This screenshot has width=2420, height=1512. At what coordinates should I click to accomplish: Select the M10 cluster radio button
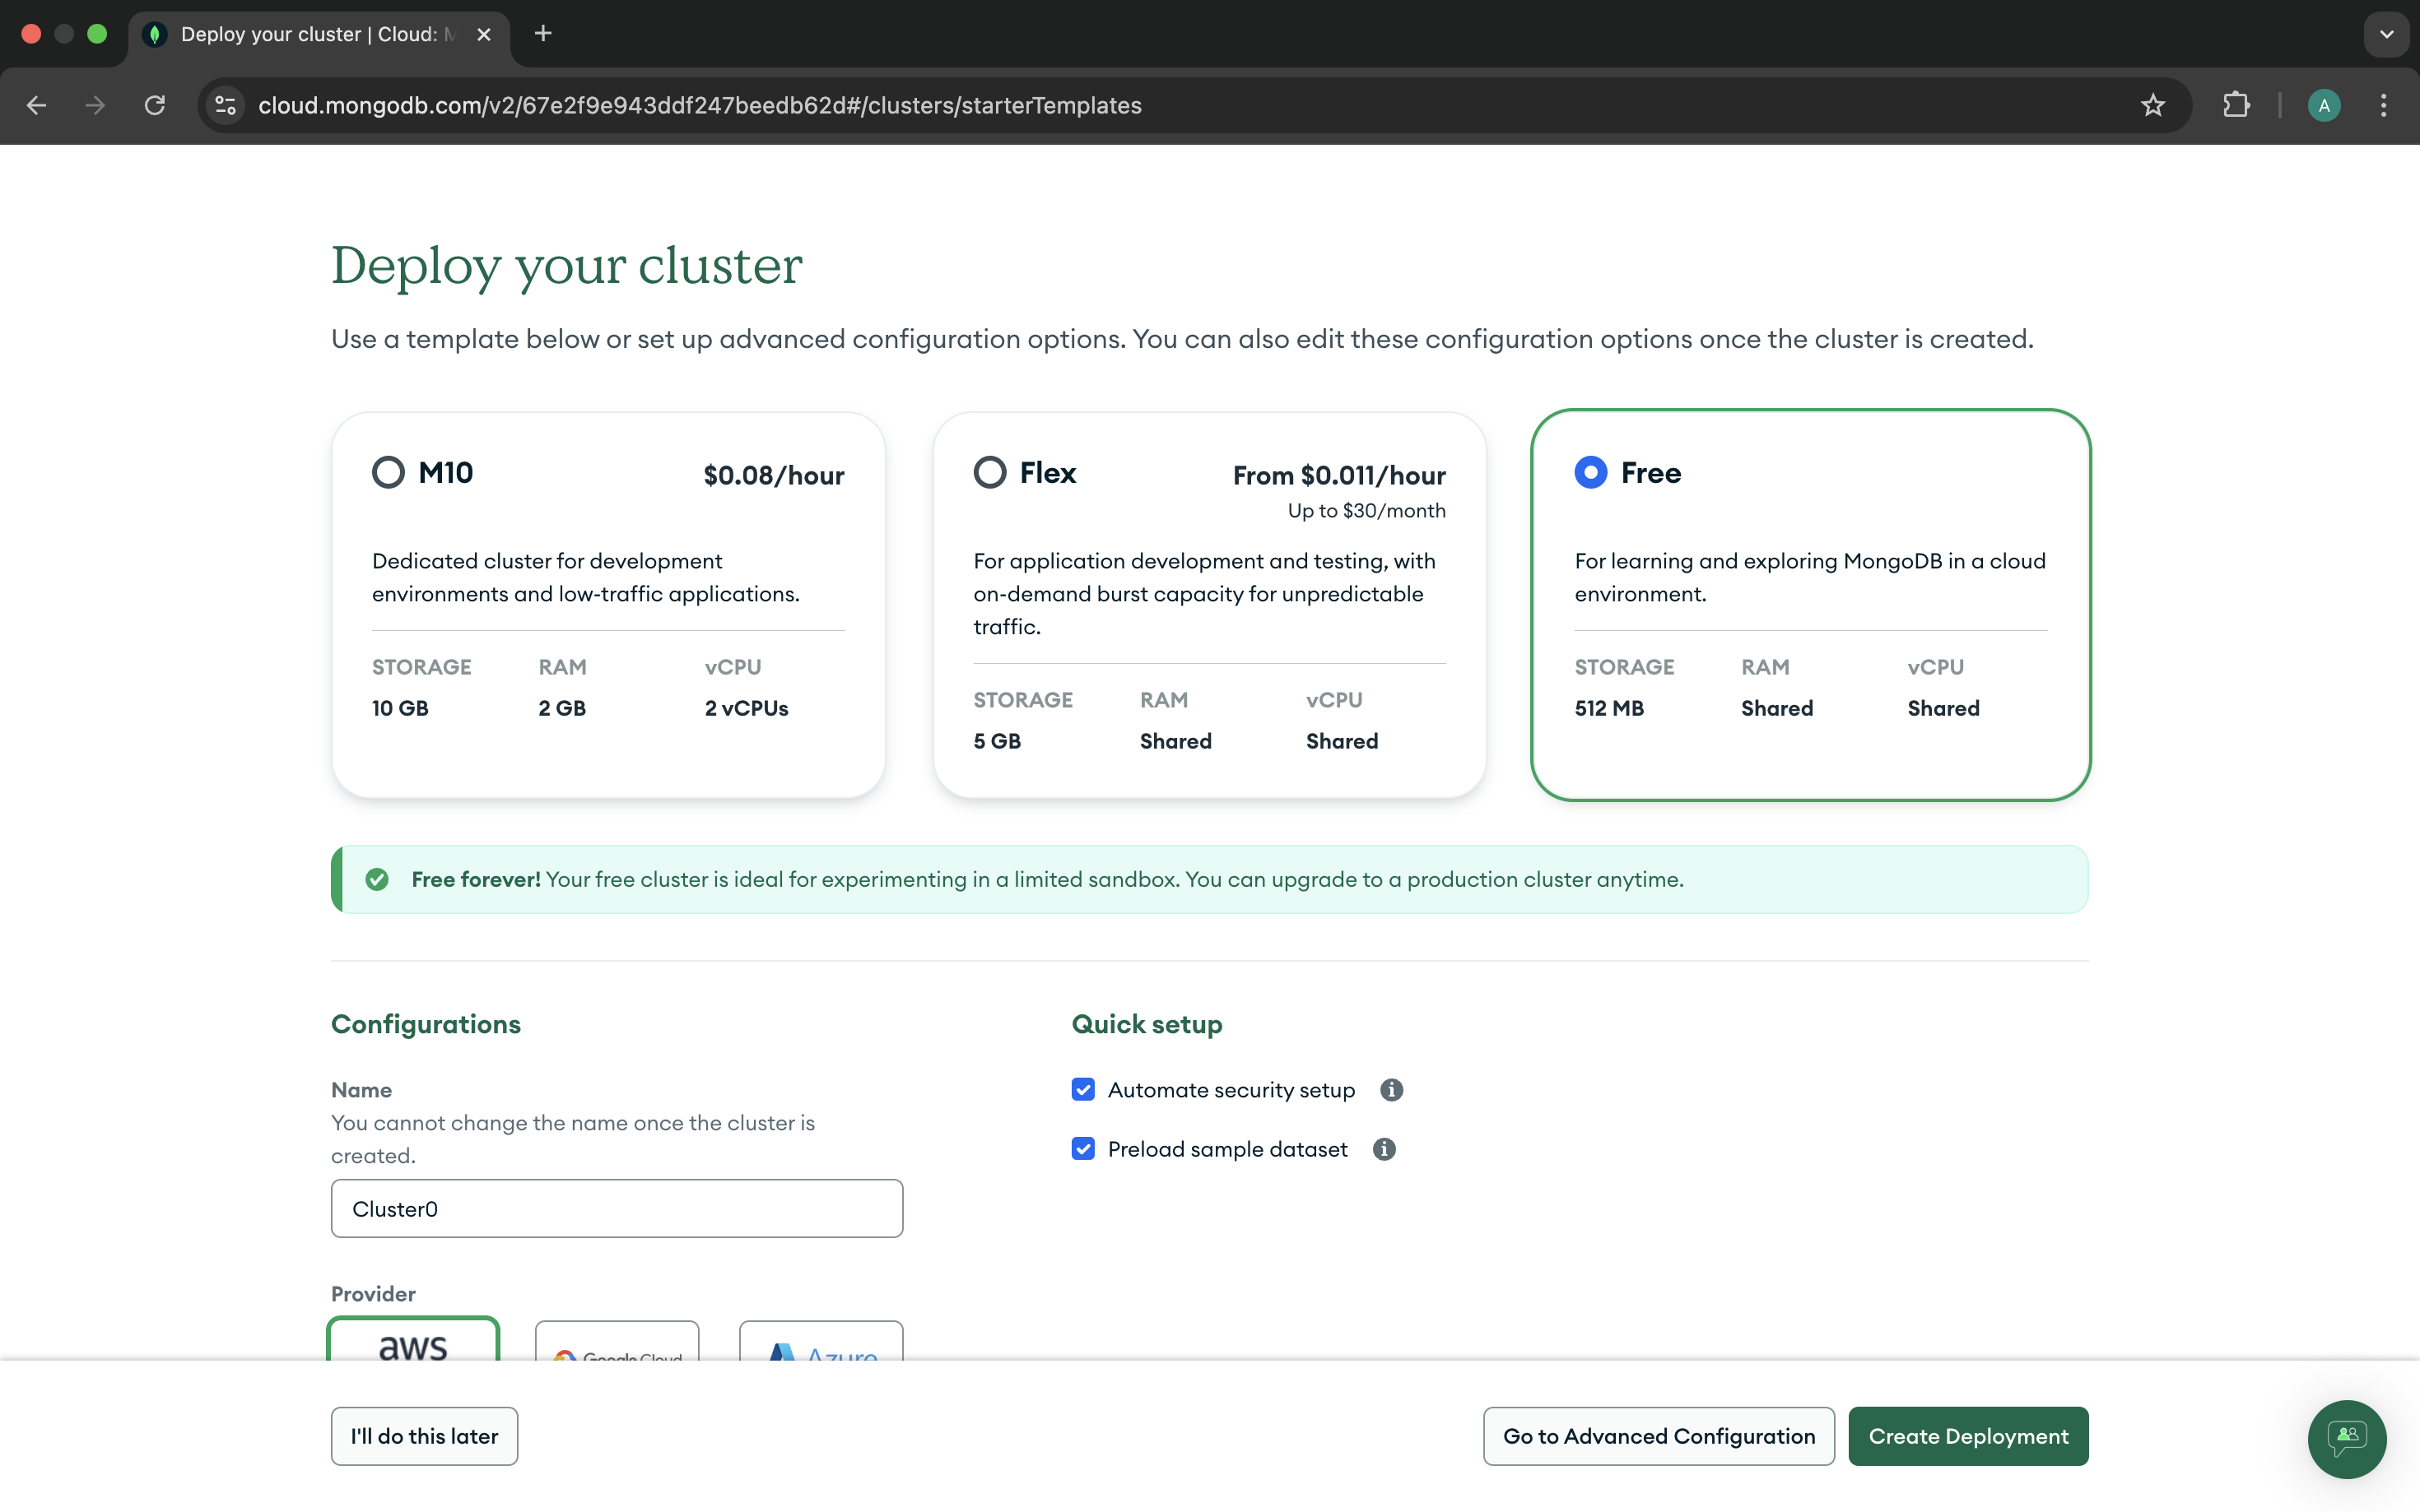click(389, 472)
